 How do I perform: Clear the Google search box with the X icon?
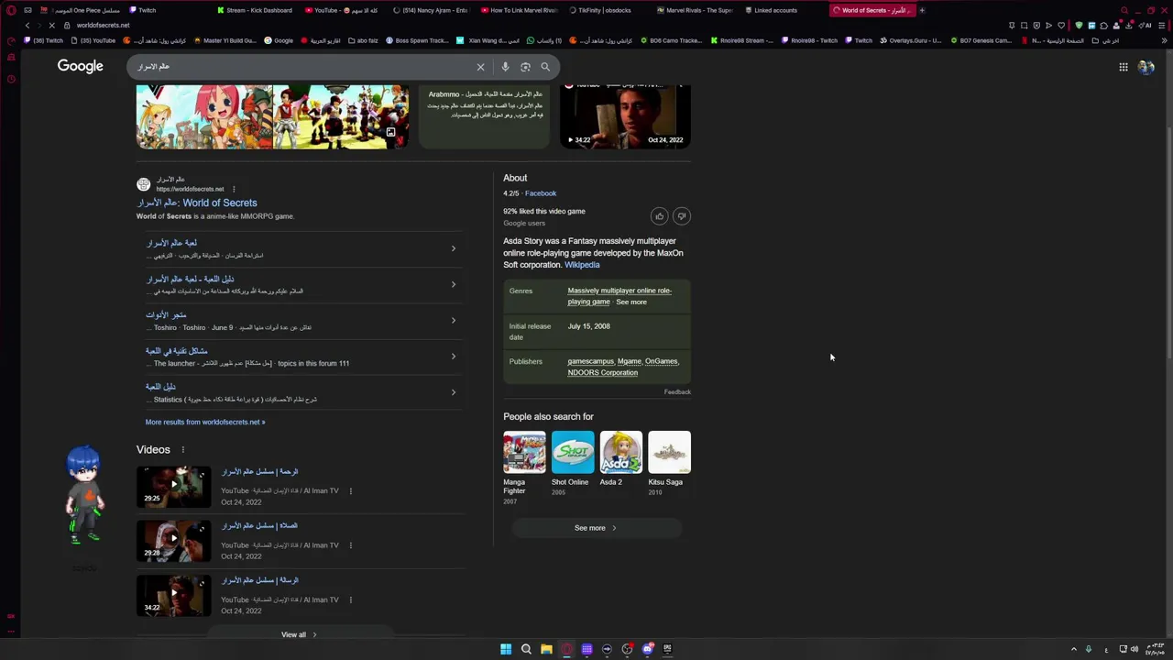[480, 67]
